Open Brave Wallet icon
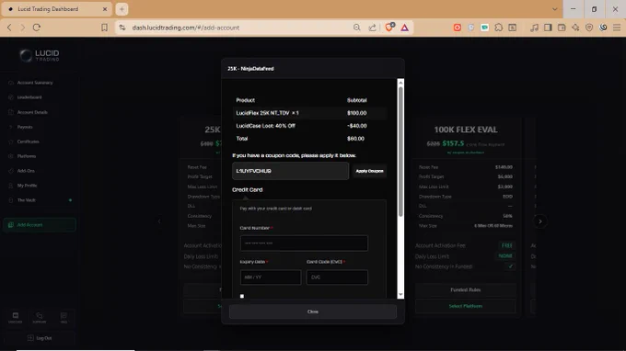 click(x=562, y=28)
